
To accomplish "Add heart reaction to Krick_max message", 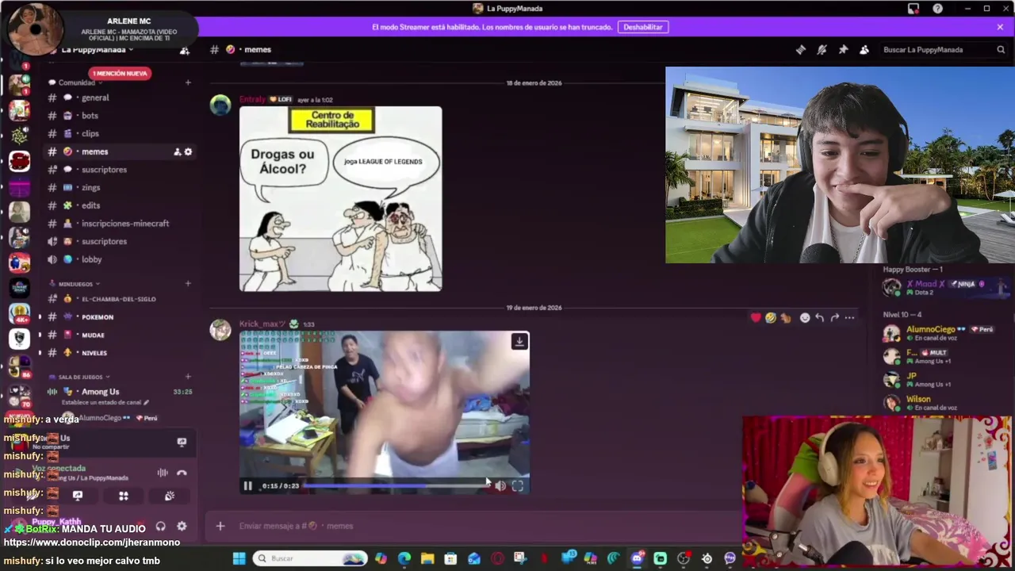I will [756, 317].
